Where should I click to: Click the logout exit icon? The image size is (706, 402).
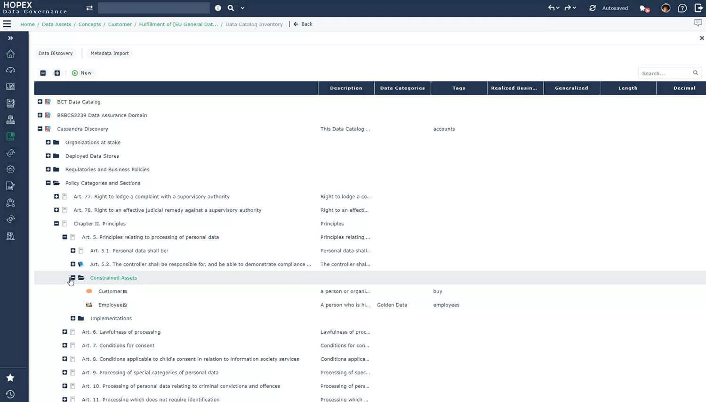[699, 8]
